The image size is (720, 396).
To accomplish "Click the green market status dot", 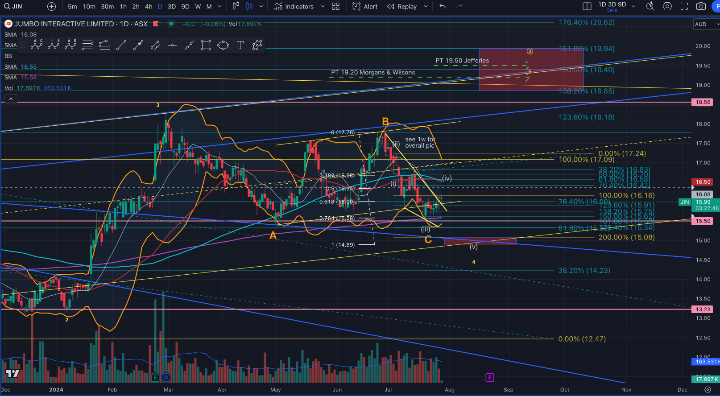I will [x=171, y=24].
